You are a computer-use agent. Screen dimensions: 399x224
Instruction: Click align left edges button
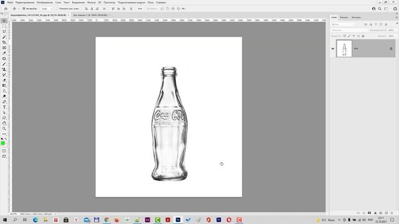coord(86,9)
